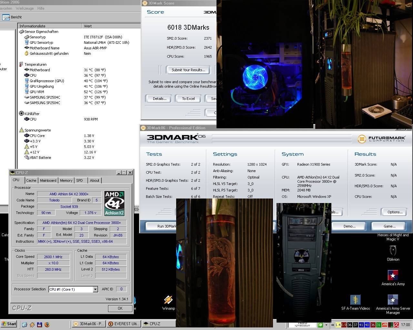Viewport: 413px width, 330px height.
Task: Click the Spannungswerte warning icon
Action: [x=21, y=130]
